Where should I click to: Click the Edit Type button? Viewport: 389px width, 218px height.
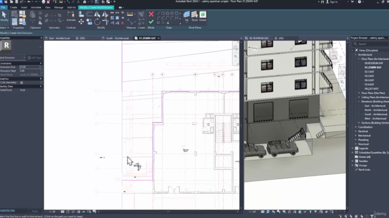tap(35, 58)
